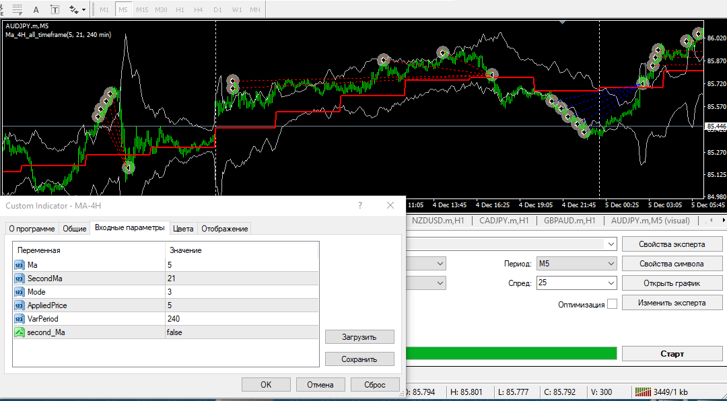Switch to AUDJPY.m,M5 (visual) chart tab

[650, 221]
